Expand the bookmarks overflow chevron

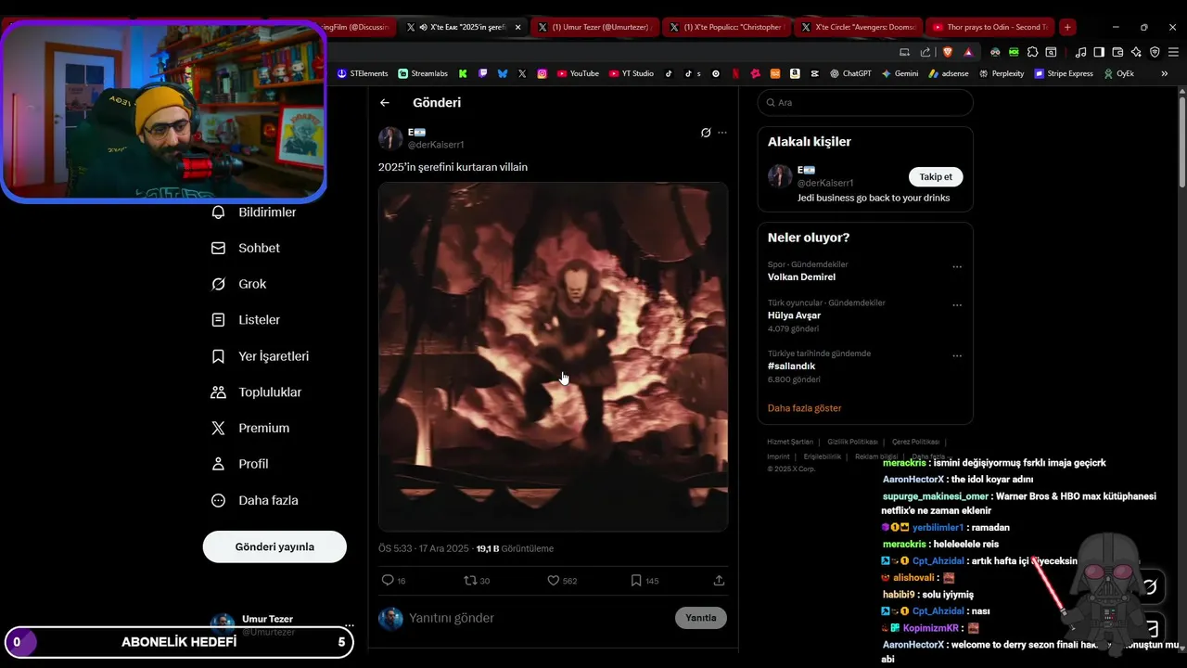pyautogui.click(x=1165, y=73)
